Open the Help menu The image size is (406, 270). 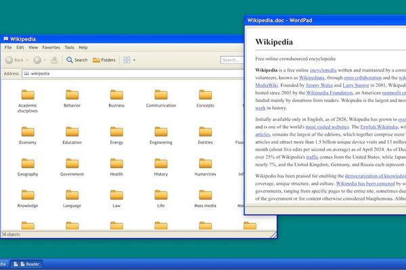[83, 47]
